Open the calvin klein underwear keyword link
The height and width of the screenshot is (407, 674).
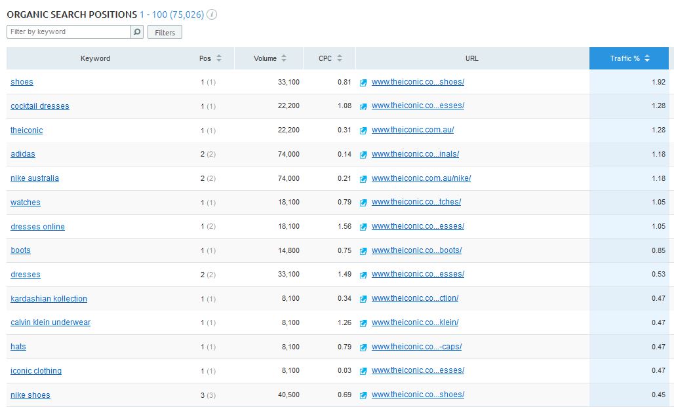pos(50,322)
